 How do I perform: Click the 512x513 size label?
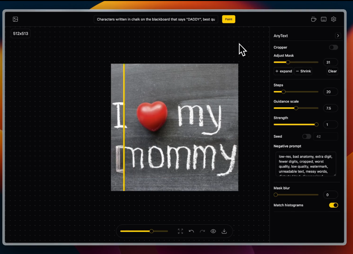20,33
